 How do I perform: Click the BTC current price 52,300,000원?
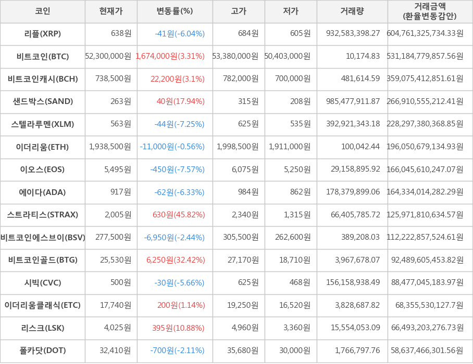click(108, 57)
